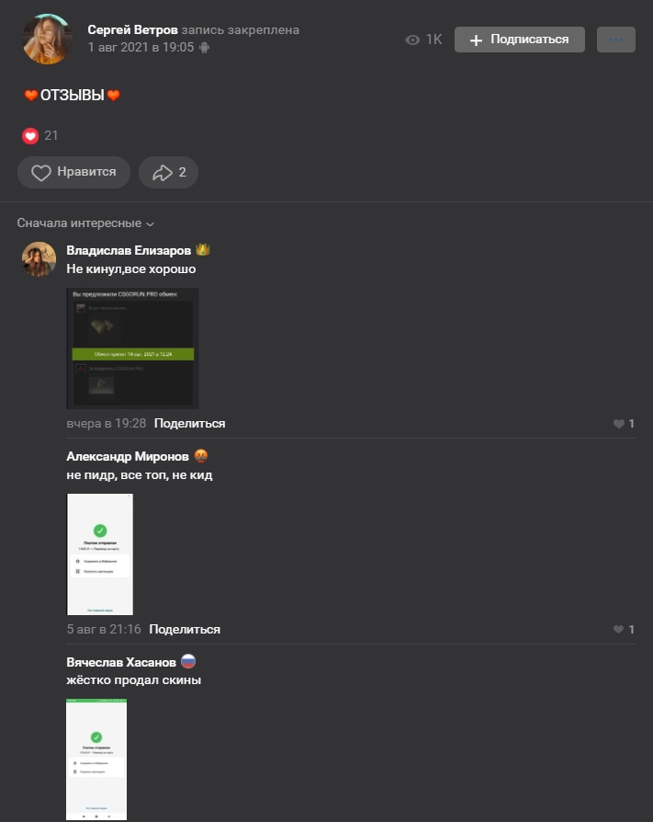Open the red heart reactions icon with 21
Image resolution: width=653 pixels, height=822 pixels.
pyautogui.click(x=30, y=136)
